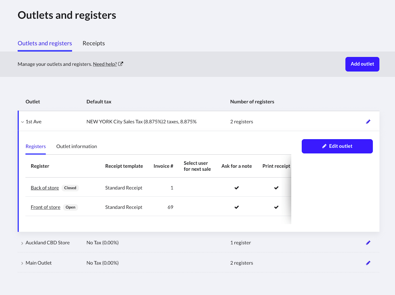395x295 pixels.
Task: Click Ask for a note checkmark, Front of store
Action: click(x=236, y=207)
